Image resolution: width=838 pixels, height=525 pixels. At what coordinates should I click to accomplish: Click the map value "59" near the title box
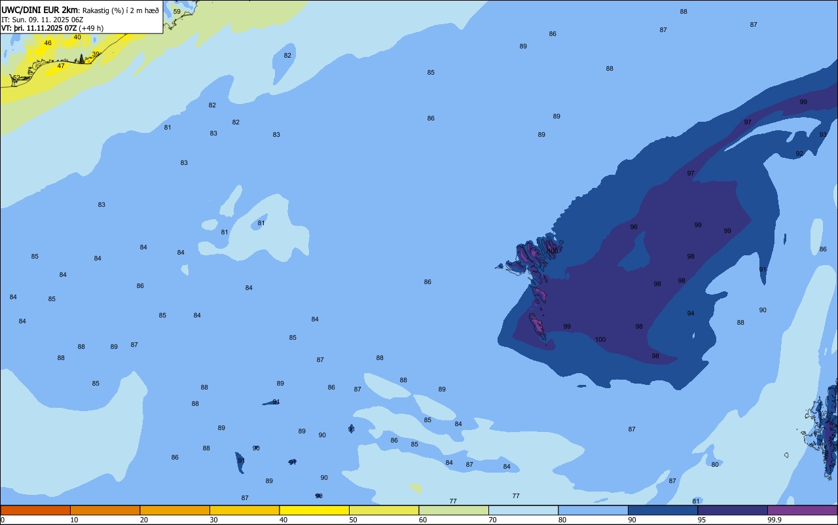pyautogui.click(x=177, y=12)
